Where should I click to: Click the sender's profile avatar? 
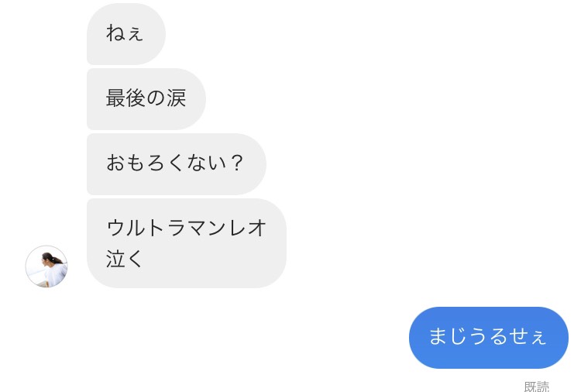tap(46, 266)
